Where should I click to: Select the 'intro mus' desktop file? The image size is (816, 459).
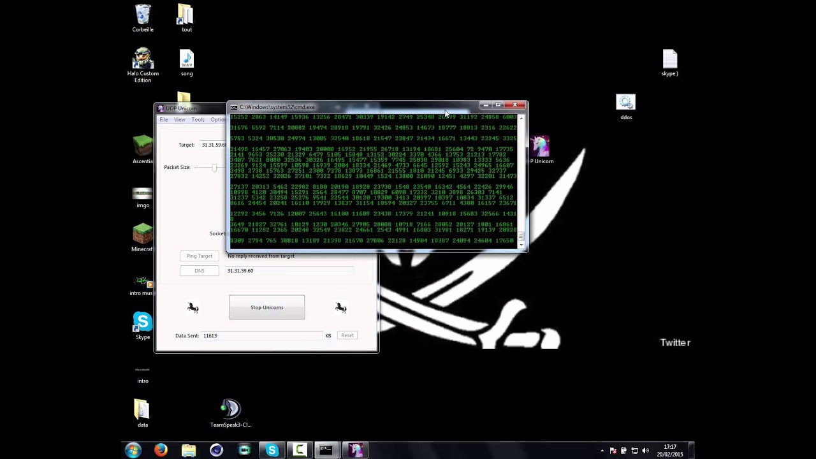pyautogui.click(x=142, y=283)
